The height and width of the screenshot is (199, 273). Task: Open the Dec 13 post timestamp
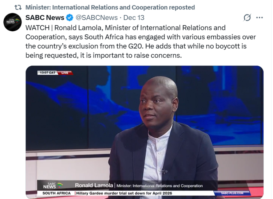coord(134,17)
